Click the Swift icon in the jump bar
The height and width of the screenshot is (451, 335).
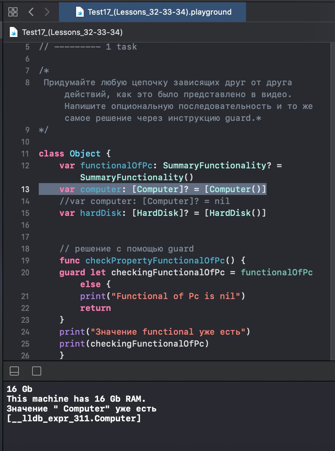[14, 32]
